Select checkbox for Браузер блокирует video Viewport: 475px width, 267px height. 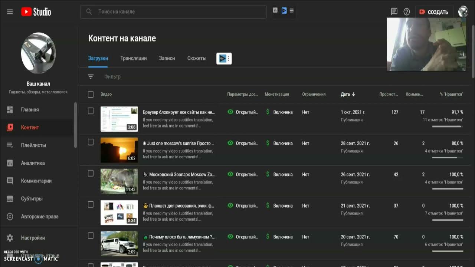pyautogui.click(x=91, y=111)
